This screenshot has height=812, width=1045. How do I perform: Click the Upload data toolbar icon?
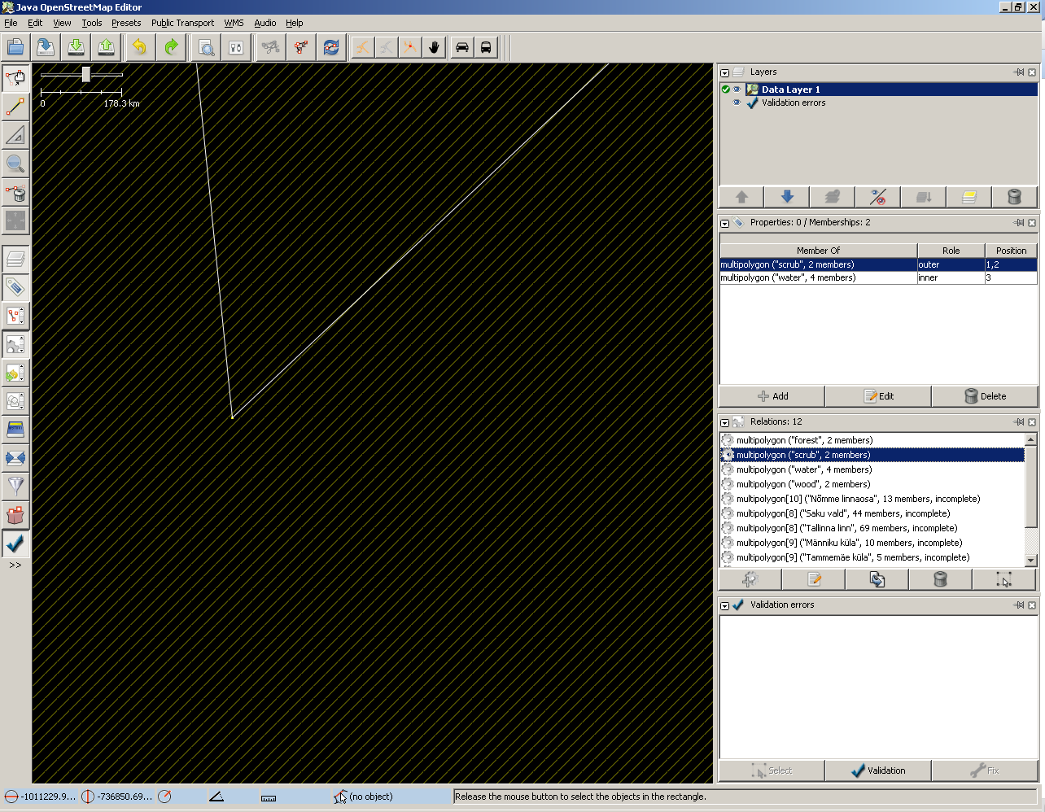[106, 47]
